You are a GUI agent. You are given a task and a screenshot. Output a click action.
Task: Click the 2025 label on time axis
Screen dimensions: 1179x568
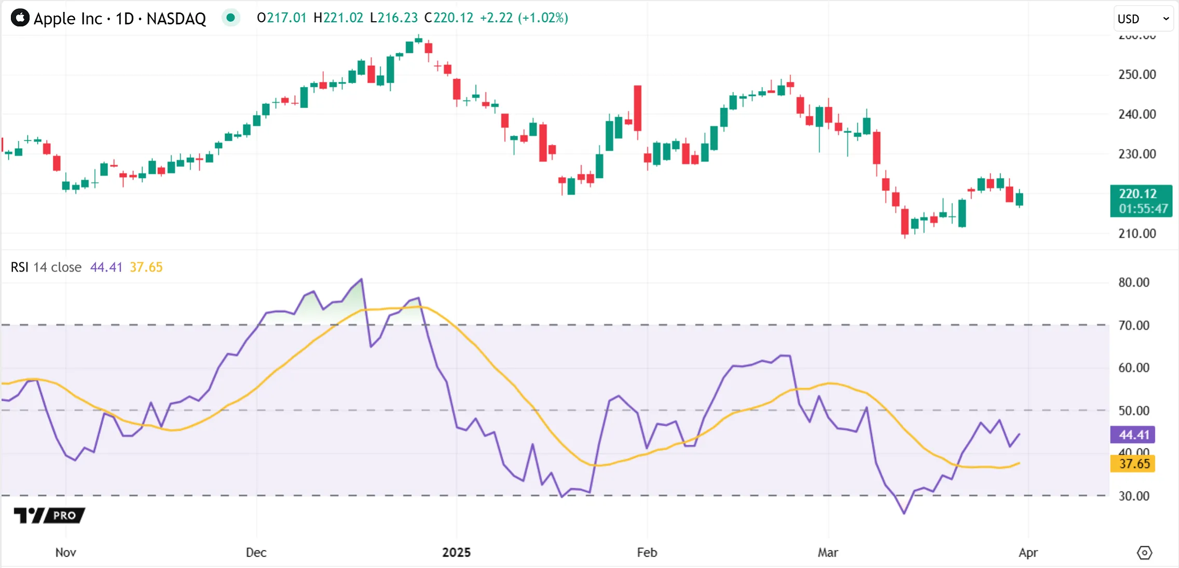456,552
